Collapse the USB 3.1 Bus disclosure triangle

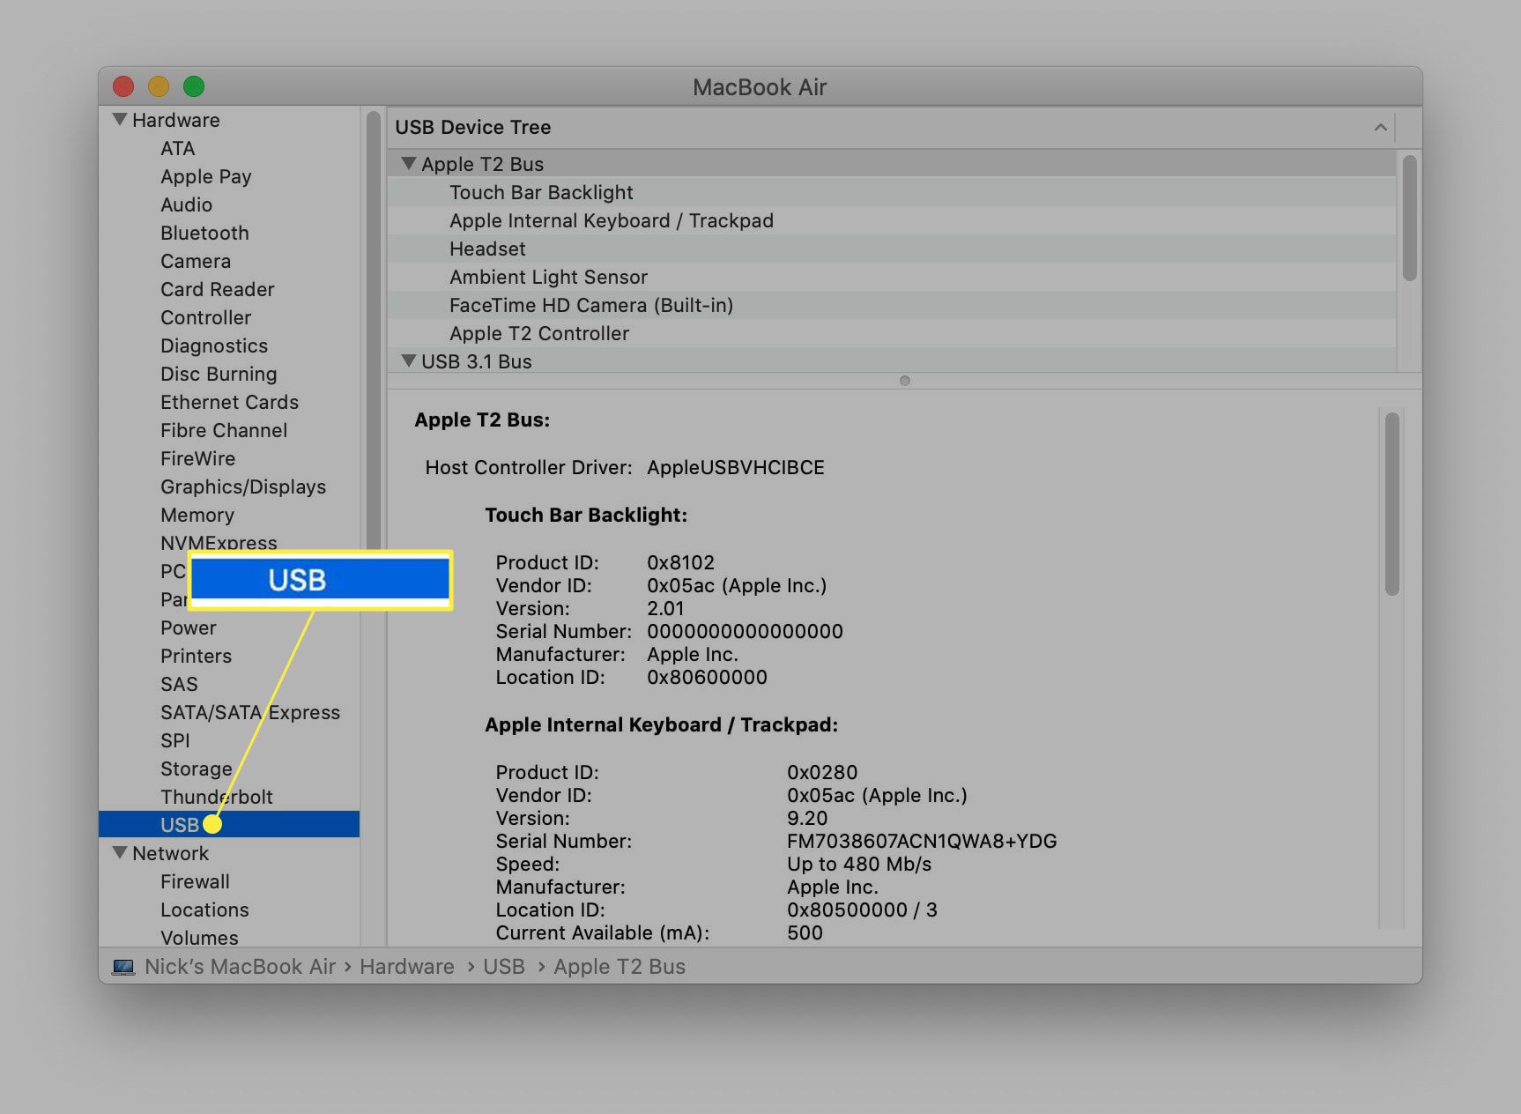409,360
